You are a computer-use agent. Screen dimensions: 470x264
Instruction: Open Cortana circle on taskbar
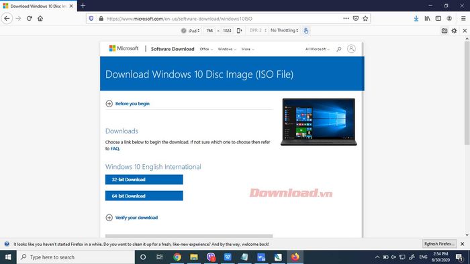click(143, 257)
